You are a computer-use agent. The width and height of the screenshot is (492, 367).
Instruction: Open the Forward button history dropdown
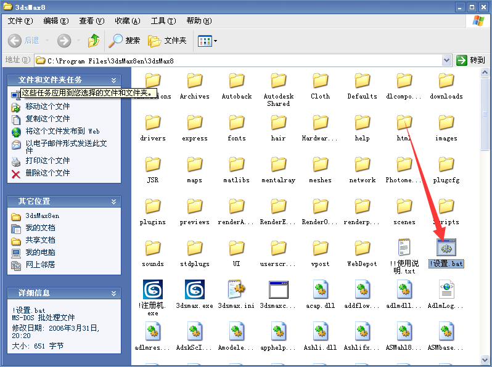pyautogui.click(x=78, y=41)
